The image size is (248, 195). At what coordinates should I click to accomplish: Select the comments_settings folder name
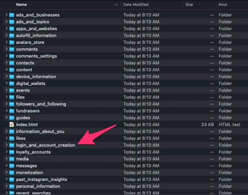coord(37,56)
